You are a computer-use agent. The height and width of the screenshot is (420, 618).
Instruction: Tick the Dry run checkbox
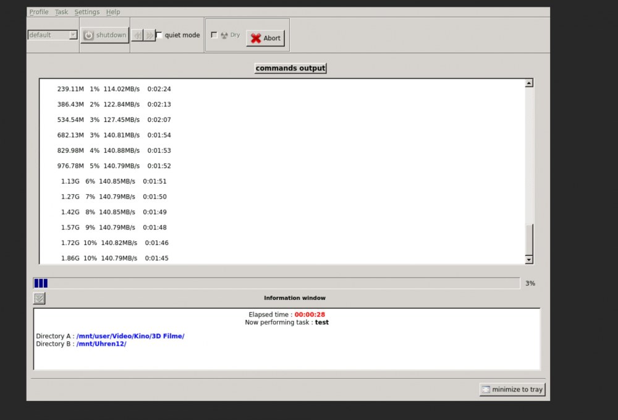[214, 35]
